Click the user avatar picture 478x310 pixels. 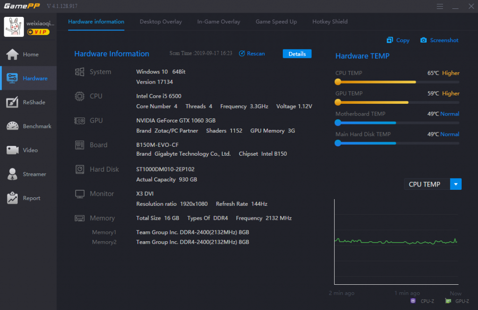(14, 27)
